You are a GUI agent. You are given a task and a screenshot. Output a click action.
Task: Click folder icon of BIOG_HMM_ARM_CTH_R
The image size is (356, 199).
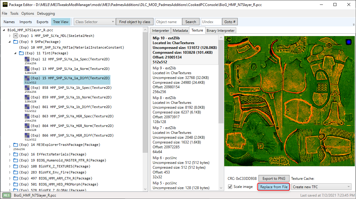[x=16, y=178]
